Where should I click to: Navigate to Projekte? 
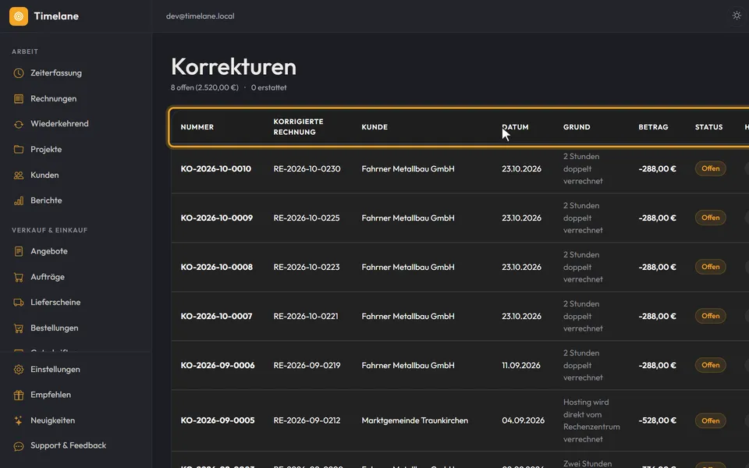point(46,150)
